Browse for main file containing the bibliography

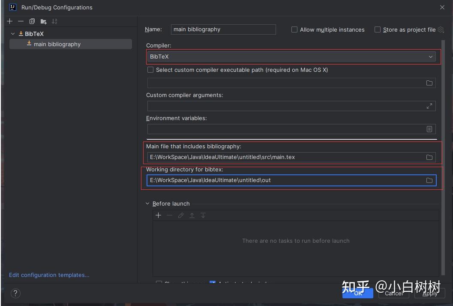point(429,157)
